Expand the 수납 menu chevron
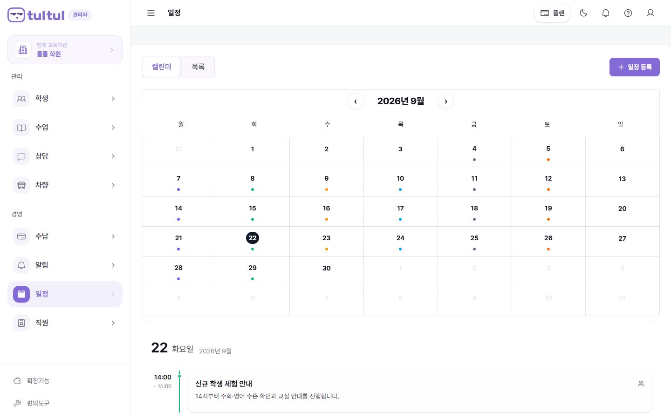The image size is (671, 419). pyautogui.click(x=113, y=237)
